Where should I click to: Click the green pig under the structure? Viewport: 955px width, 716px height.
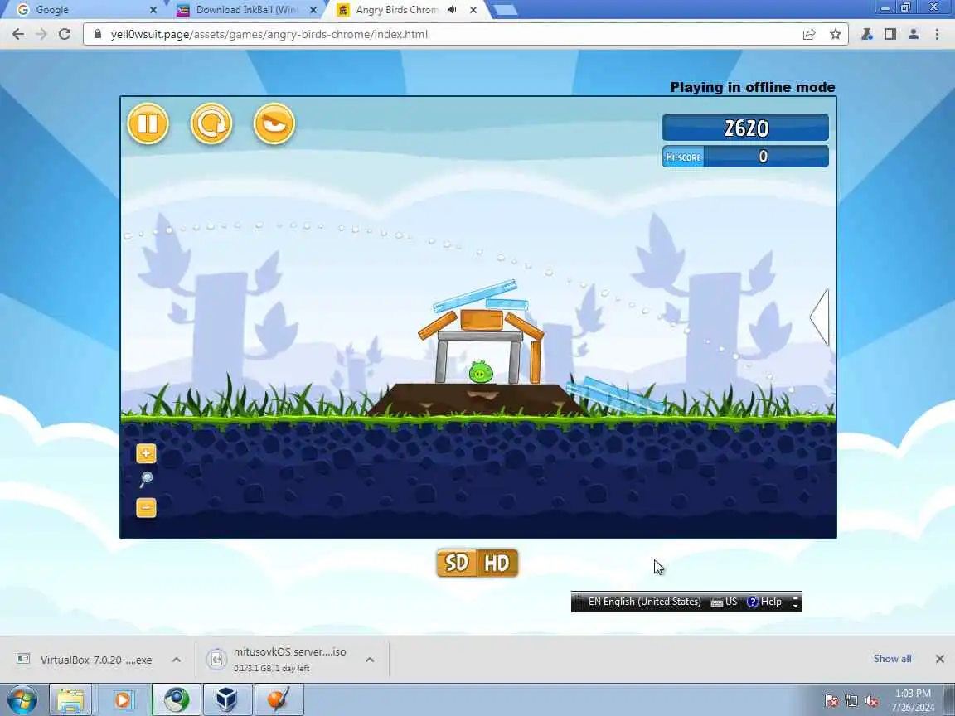coord(481,372)
